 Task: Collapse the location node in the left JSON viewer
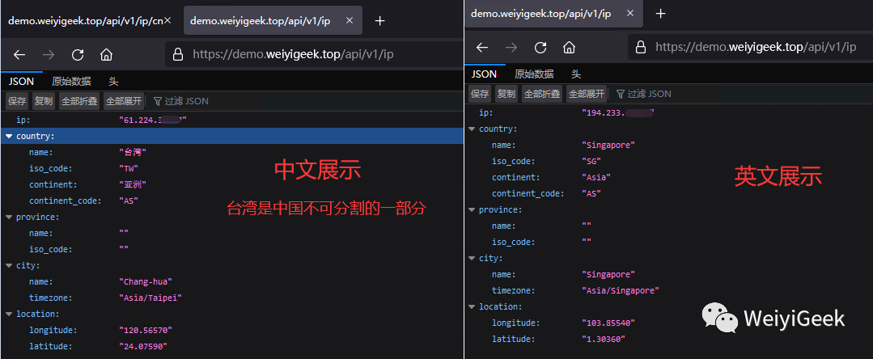[x=9, y=314]
